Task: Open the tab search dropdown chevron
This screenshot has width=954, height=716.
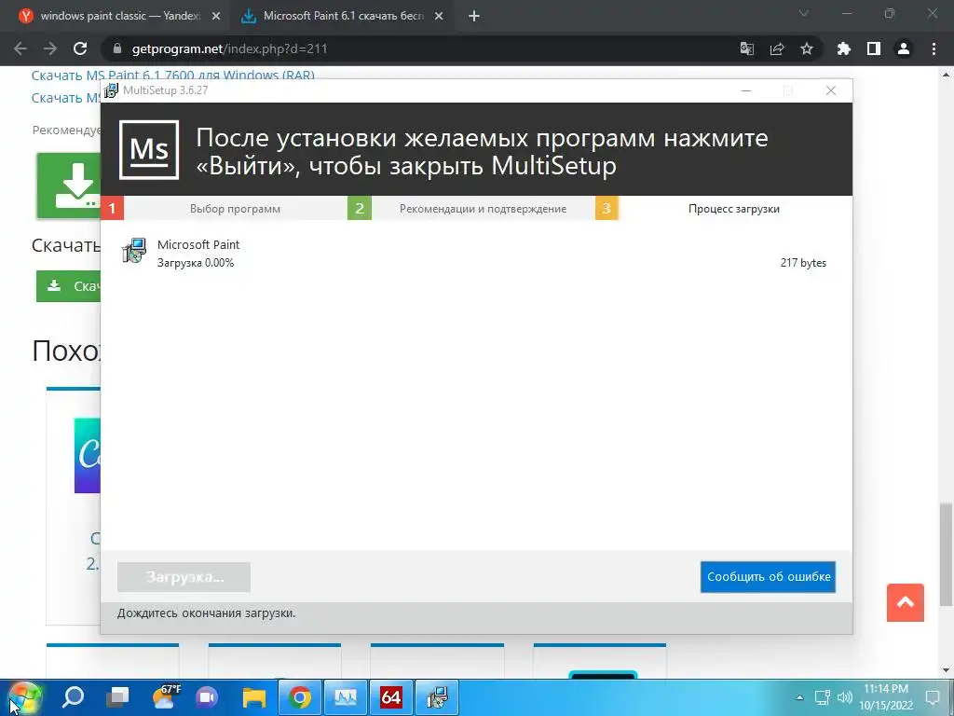Action: (804, 13)
